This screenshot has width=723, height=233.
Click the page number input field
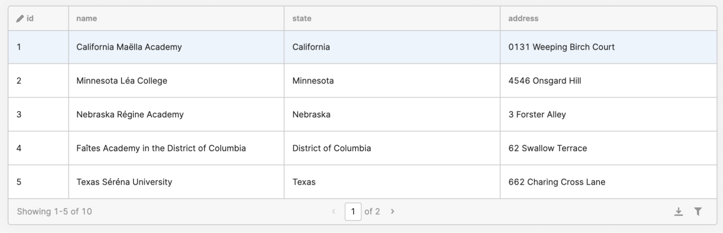[x=353, y=212]
